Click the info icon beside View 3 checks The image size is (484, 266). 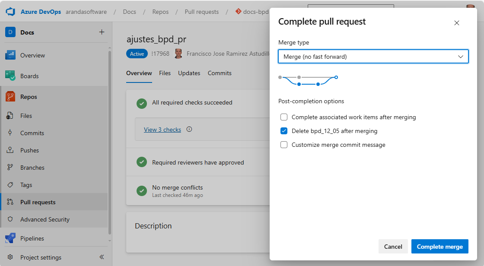point(189,129)
